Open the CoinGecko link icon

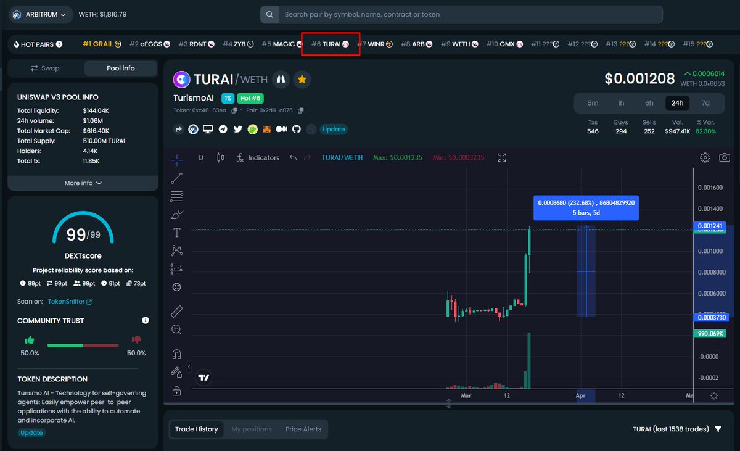pos(252,130)
